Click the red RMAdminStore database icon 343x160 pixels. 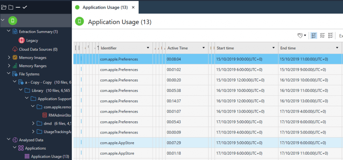pyautogui.click(x=45, y=115)
